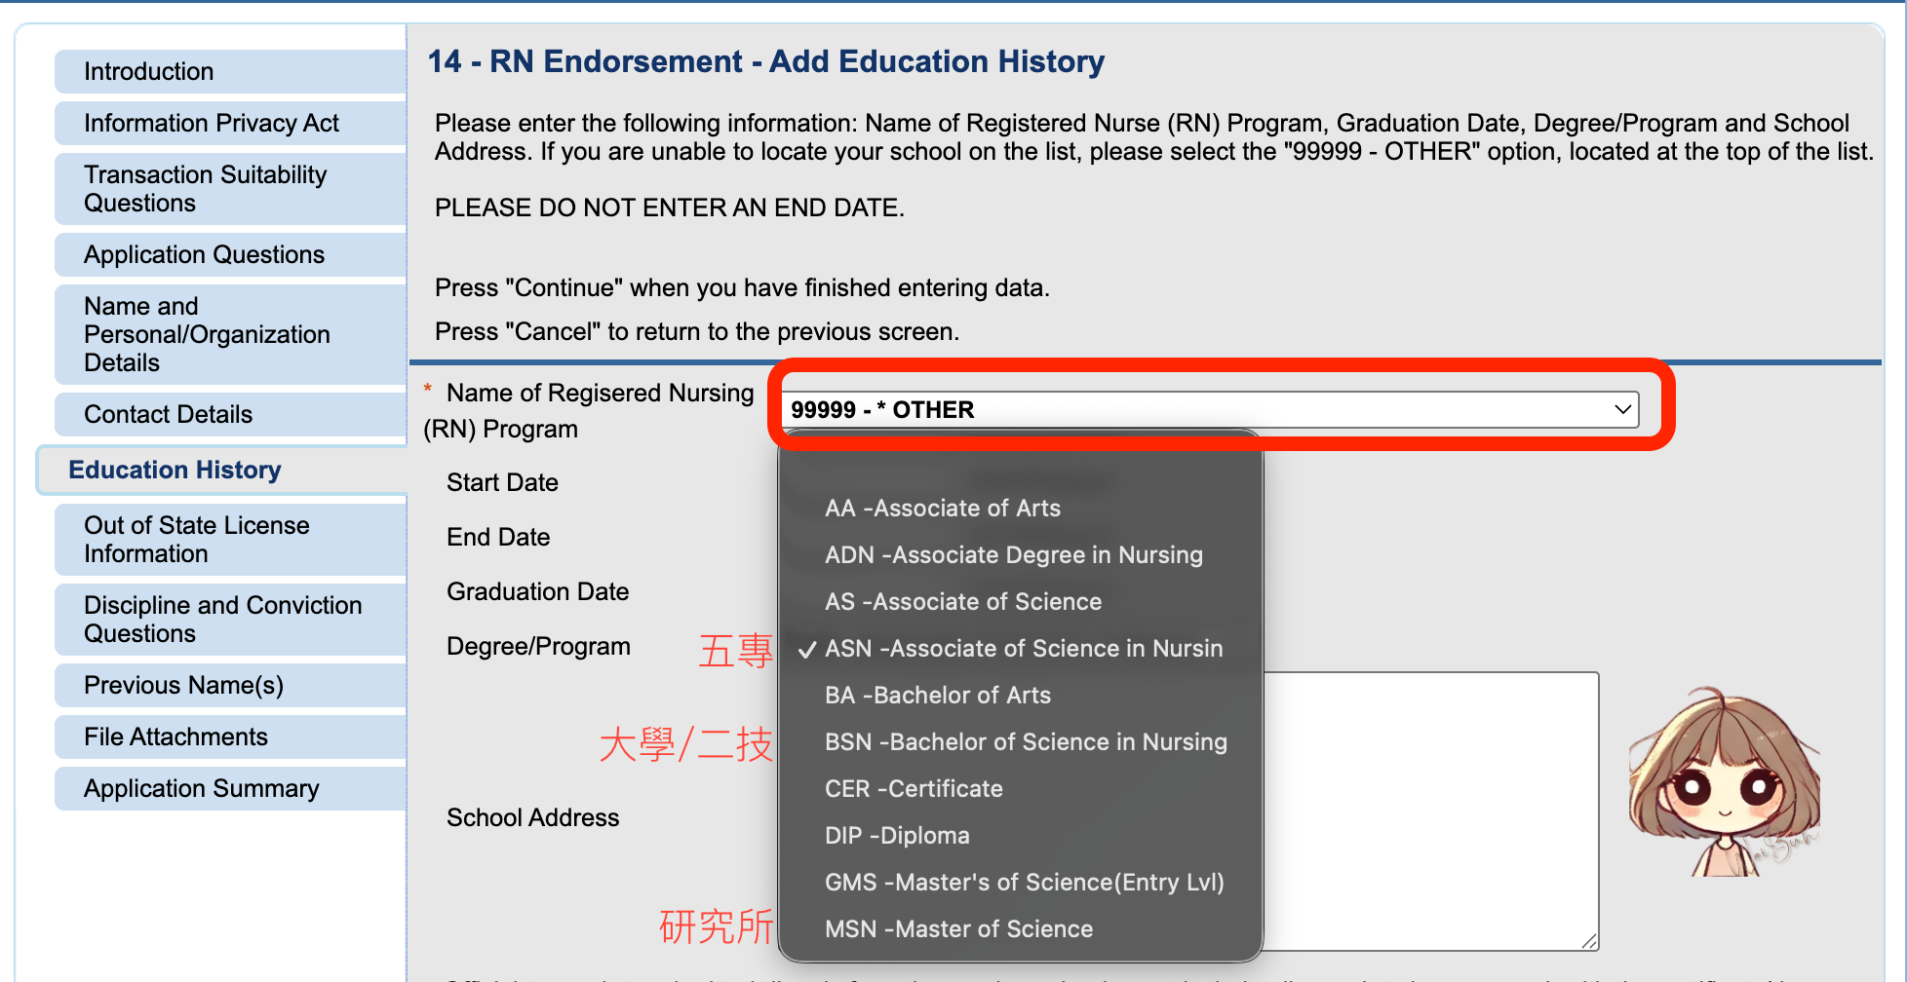Select checked ASN -Associate of Science in Nursing
Image resolution: width=1907 pixels, height=982 pixels.
tap(1020, 648)
